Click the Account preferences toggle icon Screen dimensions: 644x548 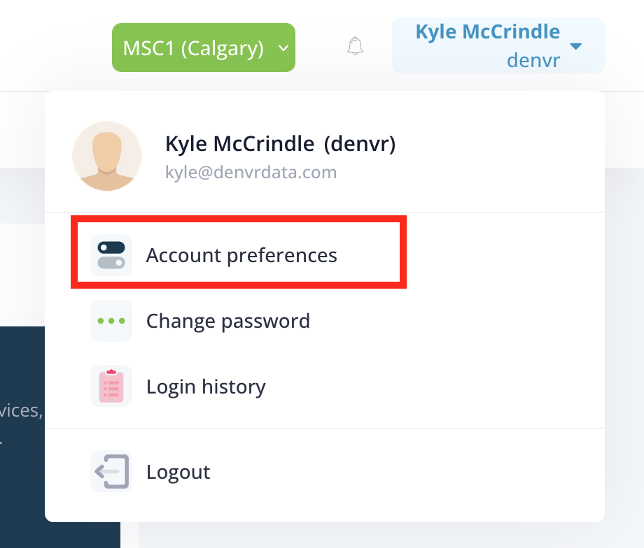coord(111,255)
